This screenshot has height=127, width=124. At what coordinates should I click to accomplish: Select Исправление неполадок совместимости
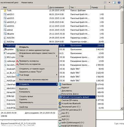37,53
